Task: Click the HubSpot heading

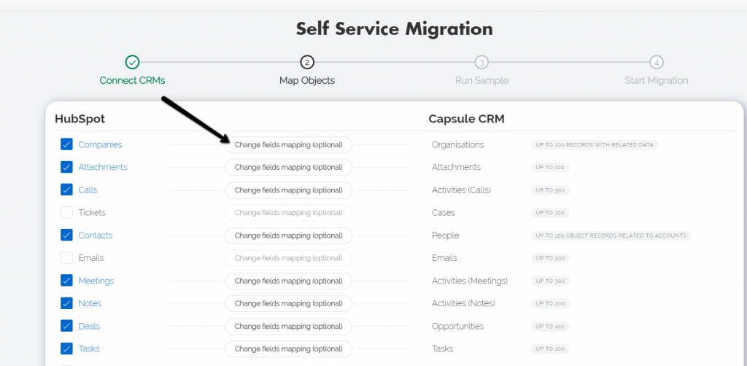Action: (80, 119)
